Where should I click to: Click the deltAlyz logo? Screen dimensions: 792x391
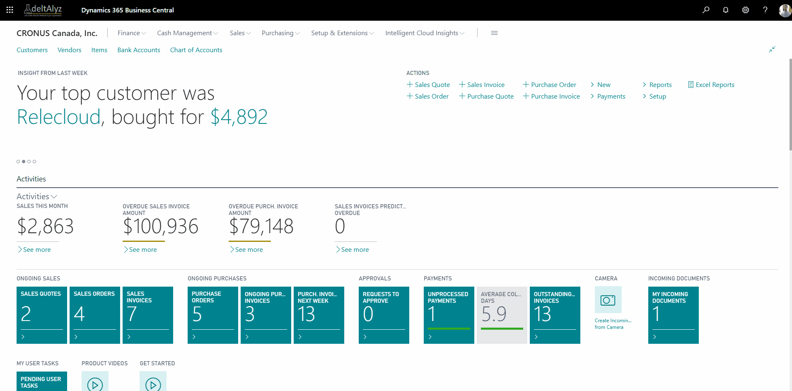[x=43, y=10]
